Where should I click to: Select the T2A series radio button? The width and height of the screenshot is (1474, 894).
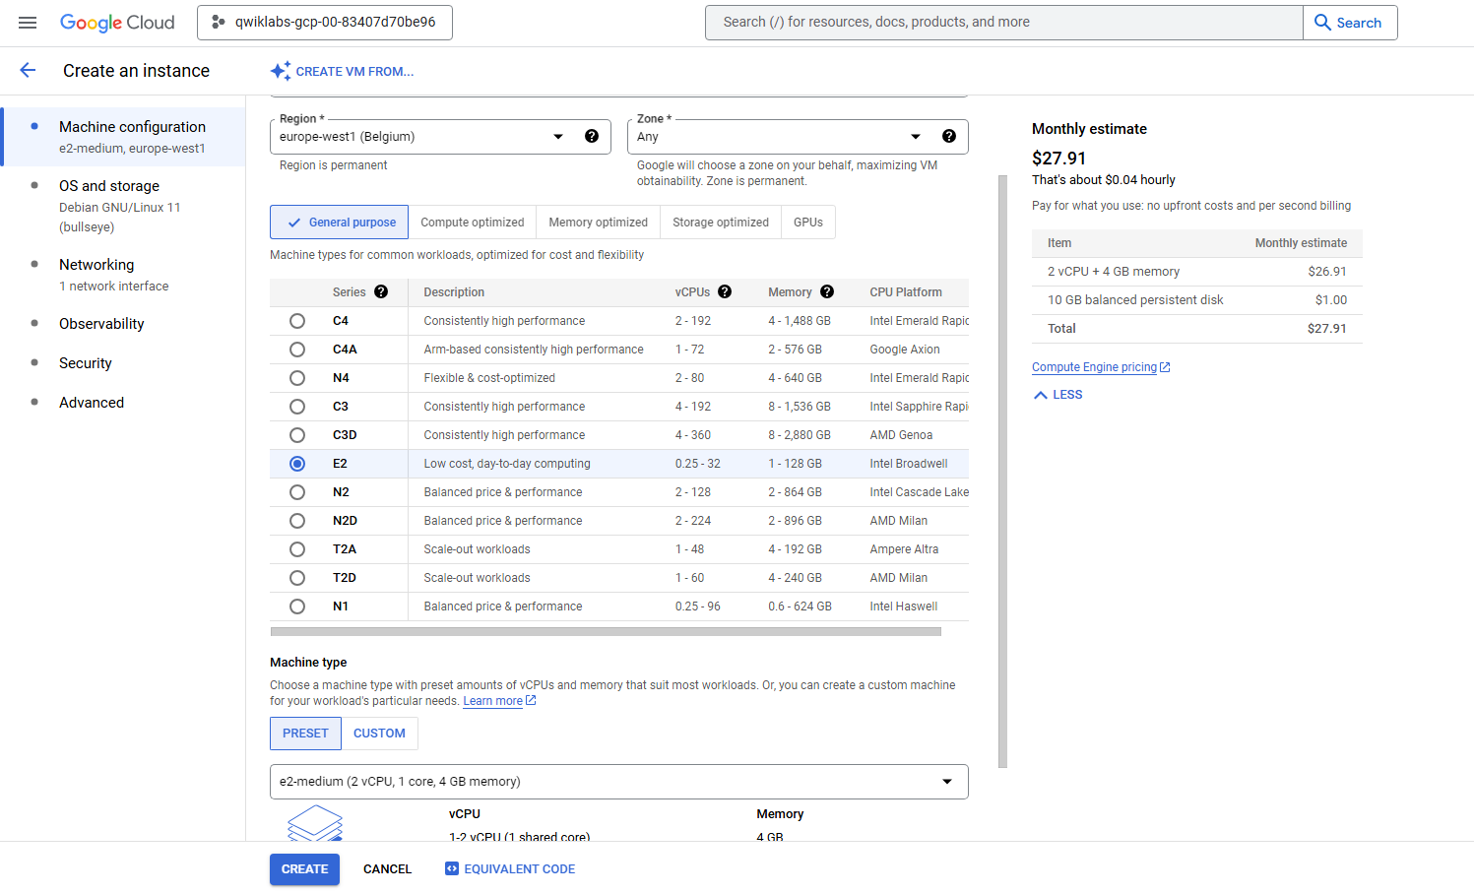click(x=297, y=549)
